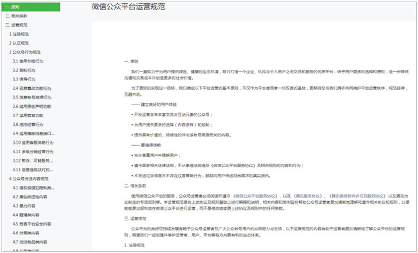The height and width of the screenshot is (253, 418).
Task: Click the body heading 二、相关条款
Action: pos(135,186)
